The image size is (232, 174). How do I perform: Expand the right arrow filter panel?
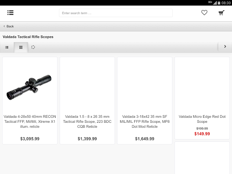tap(225, 47)
